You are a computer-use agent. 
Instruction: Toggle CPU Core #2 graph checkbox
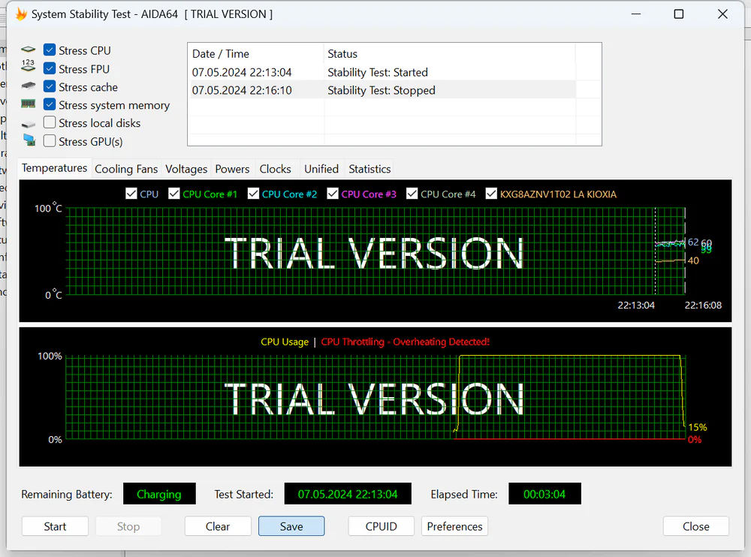point(253,194)
